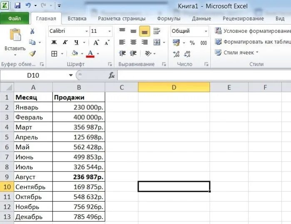Screen dimensions: 291x224
Task: Apply thousands separator 000 format
Action: pos(204,43)
